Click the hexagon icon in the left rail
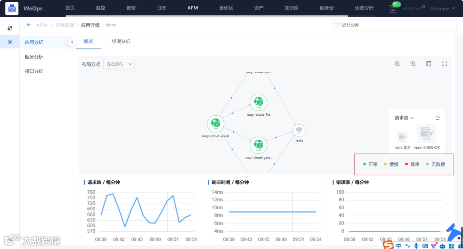463x249 pixels. 10,42
